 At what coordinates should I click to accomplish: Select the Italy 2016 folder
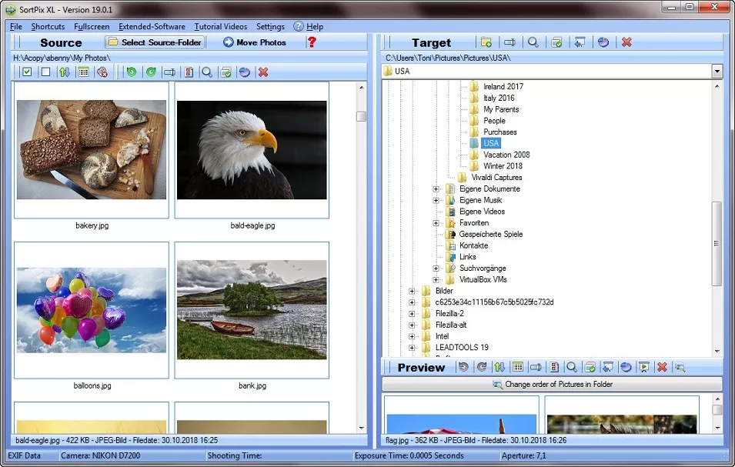[499, 98]
